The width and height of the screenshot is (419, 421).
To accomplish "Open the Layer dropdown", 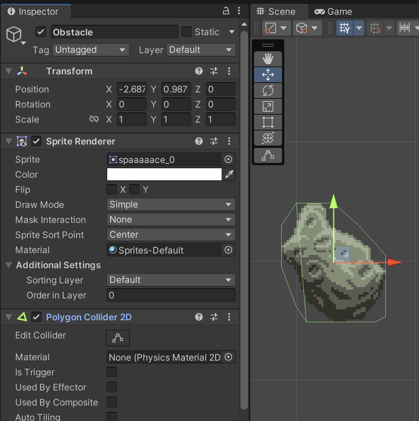I will point(201,50).
